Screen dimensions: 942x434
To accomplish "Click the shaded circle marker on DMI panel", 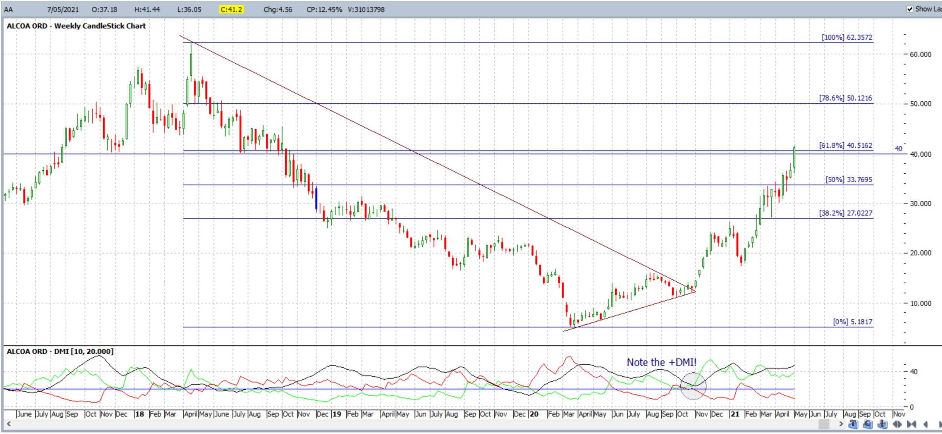I will pos(693,386).
